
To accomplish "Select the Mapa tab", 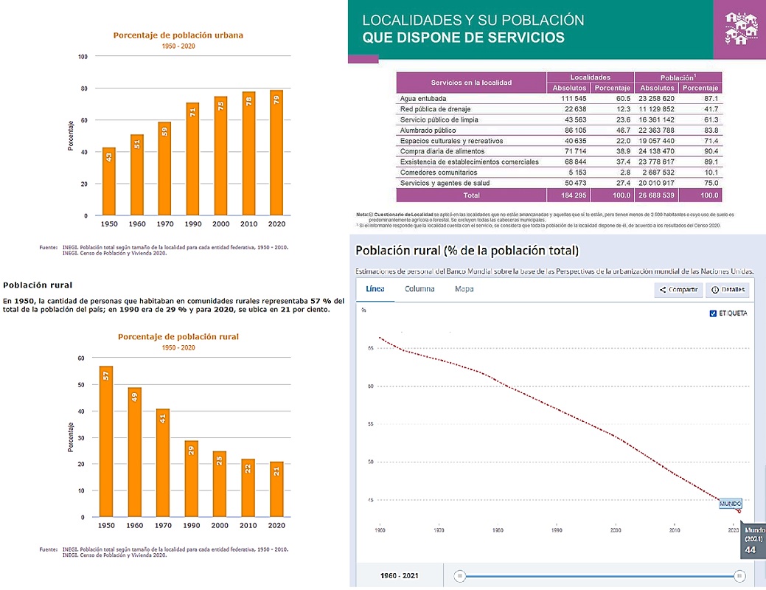I will (x=464, y=289).
